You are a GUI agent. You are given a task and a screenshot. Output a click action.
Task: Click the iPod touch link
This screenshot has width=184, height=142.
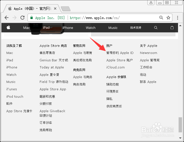click(x=15, y=97)
